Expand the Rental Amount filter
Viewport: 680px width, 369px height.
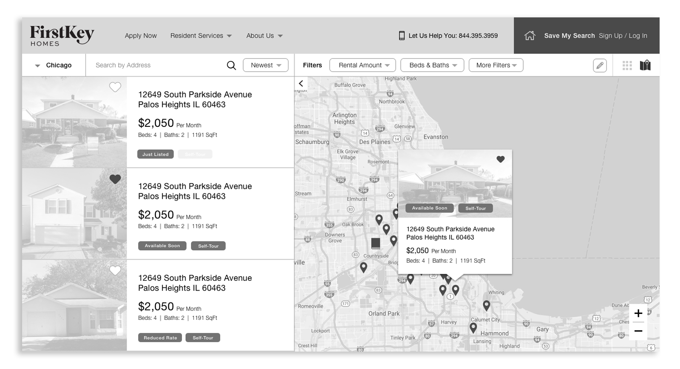point(363,65)
